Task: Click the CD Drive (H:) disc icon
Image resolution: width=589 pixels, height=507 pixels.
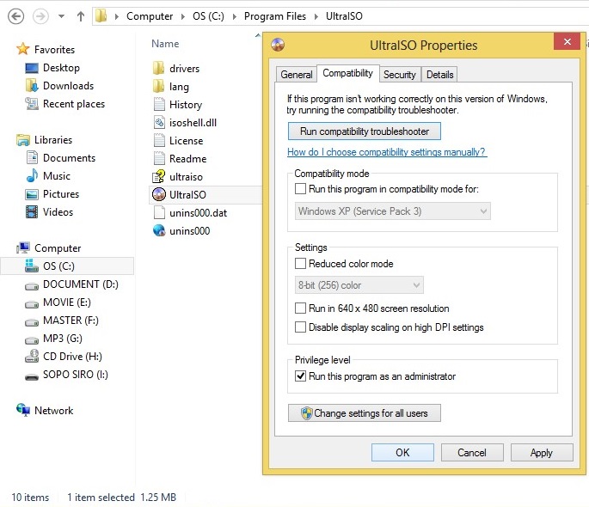Action: (32, 356)
